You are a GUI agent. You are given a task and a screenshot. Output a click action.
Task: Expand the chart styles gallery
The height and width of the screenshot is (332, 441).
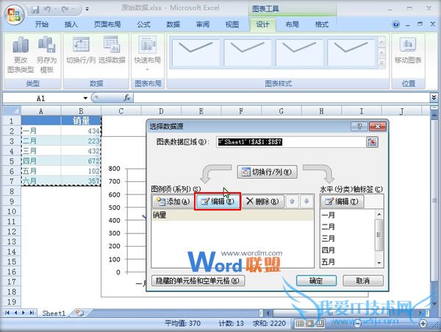[x=381, y=63]
